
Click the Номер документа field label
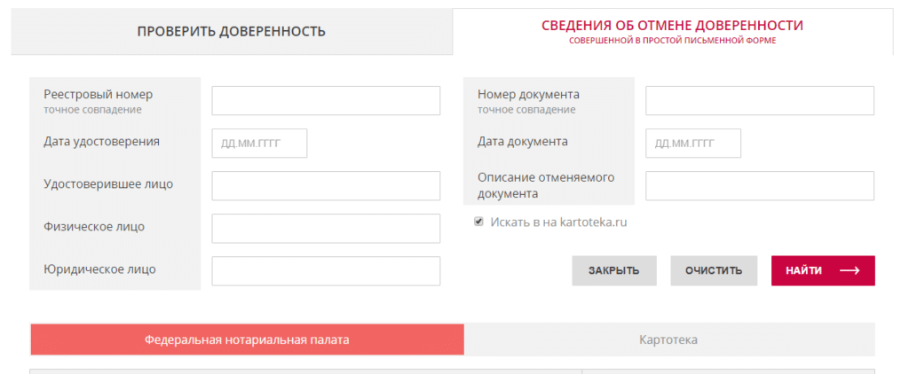pos(528,94)
